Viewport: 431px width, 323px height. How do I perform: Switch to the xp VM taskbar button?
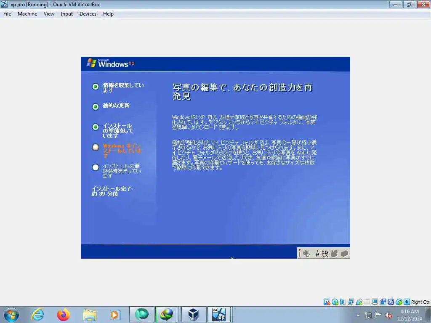tap(219, 315)
